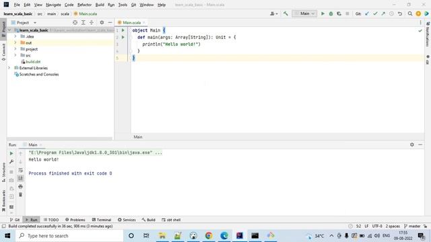Open the File menu
This screenshot has width=431, height=242.
pos(17,5)
